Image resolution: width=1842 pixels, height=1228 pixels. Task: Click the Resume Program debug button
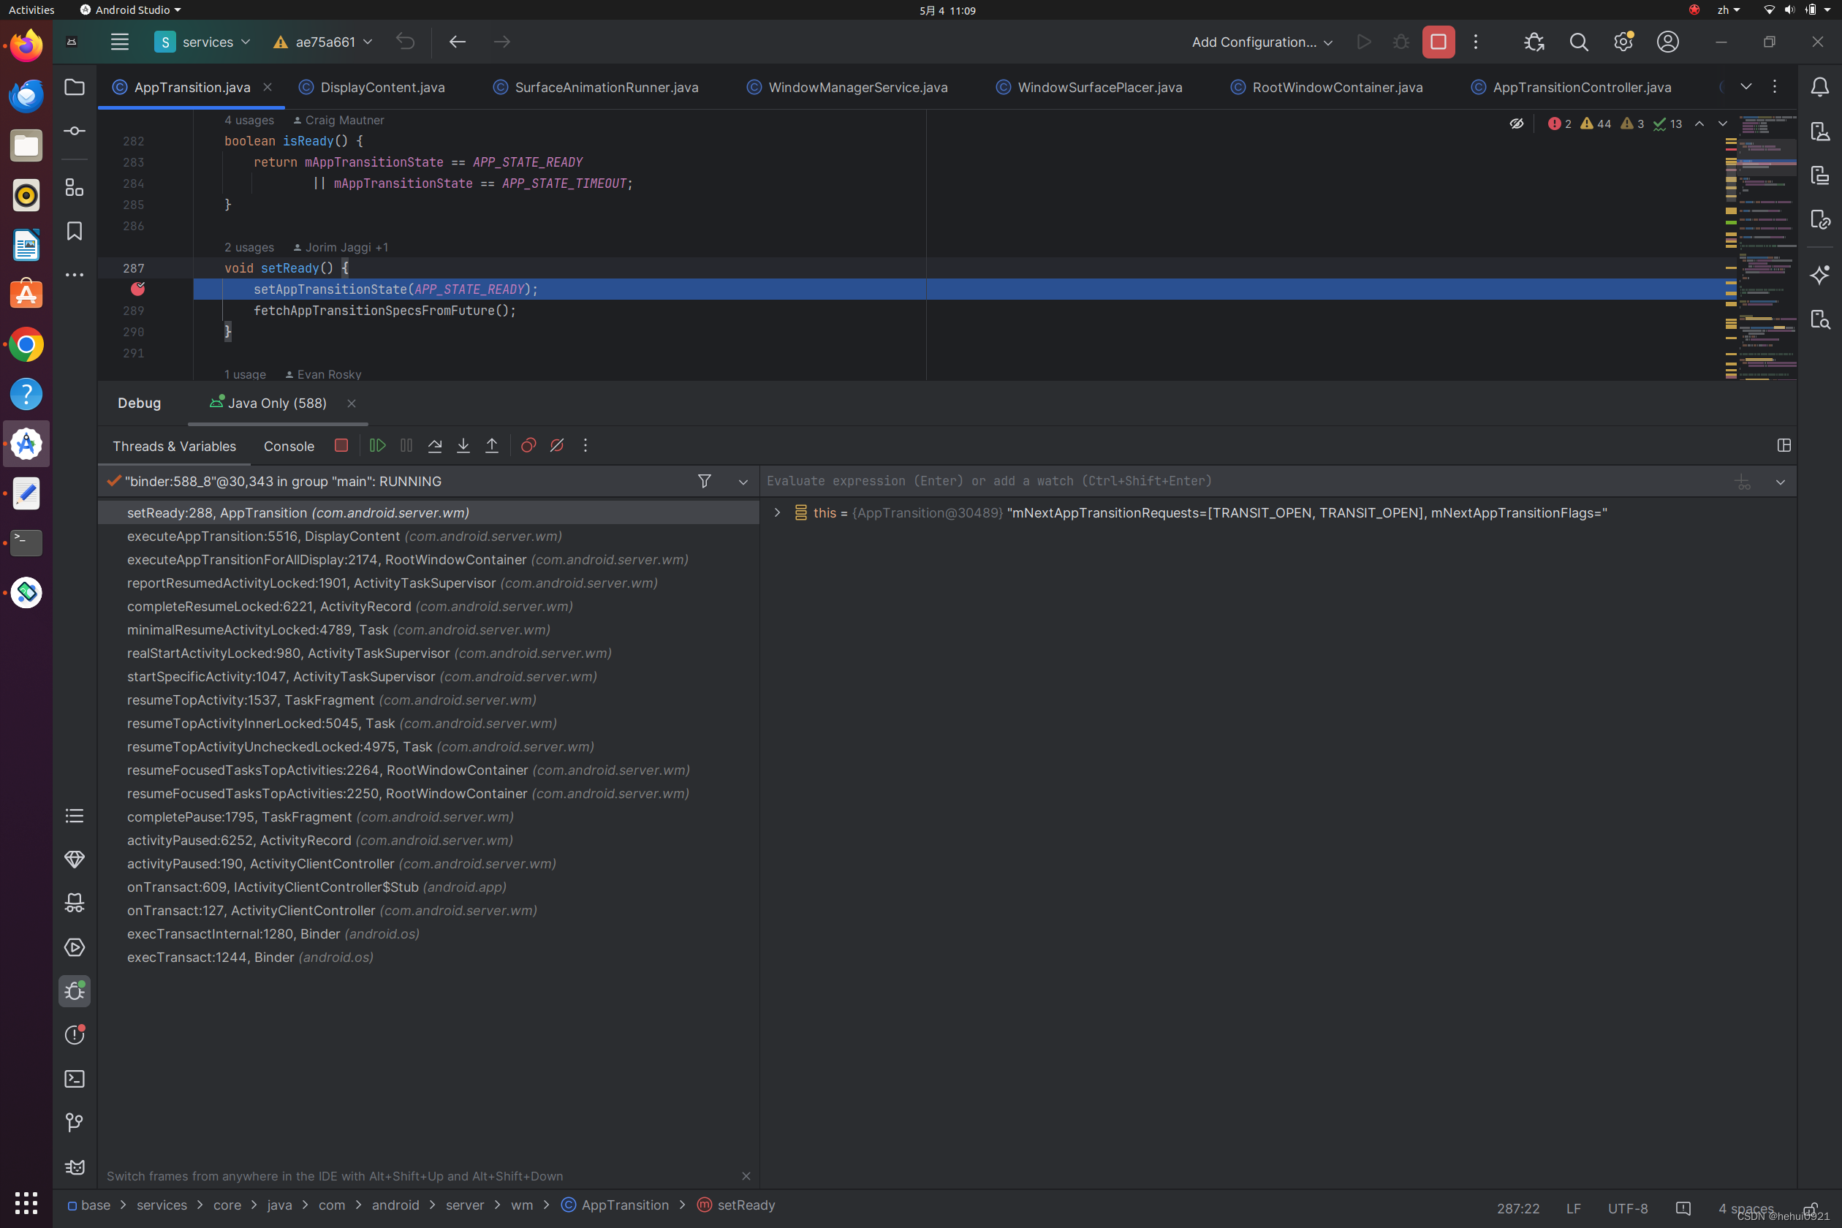click(377, 446)
